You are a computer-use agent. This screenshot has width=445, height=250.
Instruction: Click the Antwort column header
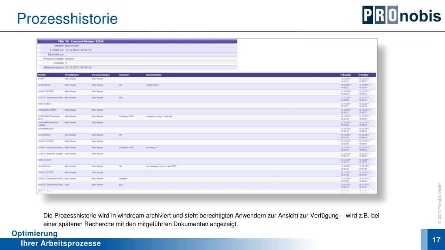[124, 75]
